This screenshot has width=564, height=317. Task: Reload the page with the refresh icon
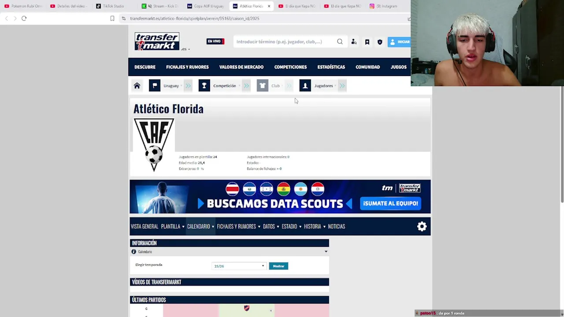point(24,18)
